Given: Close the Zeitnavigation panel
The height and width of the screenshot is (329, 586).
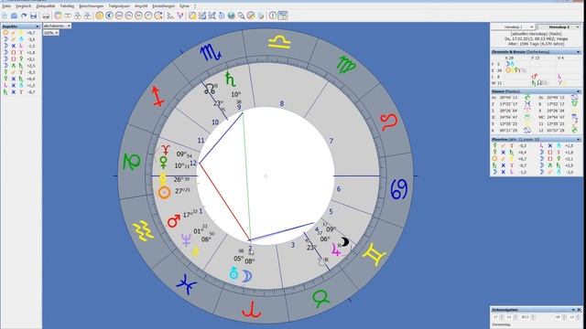Looking at the screenshot, I should pyautogui.click(x=580, y=310).
